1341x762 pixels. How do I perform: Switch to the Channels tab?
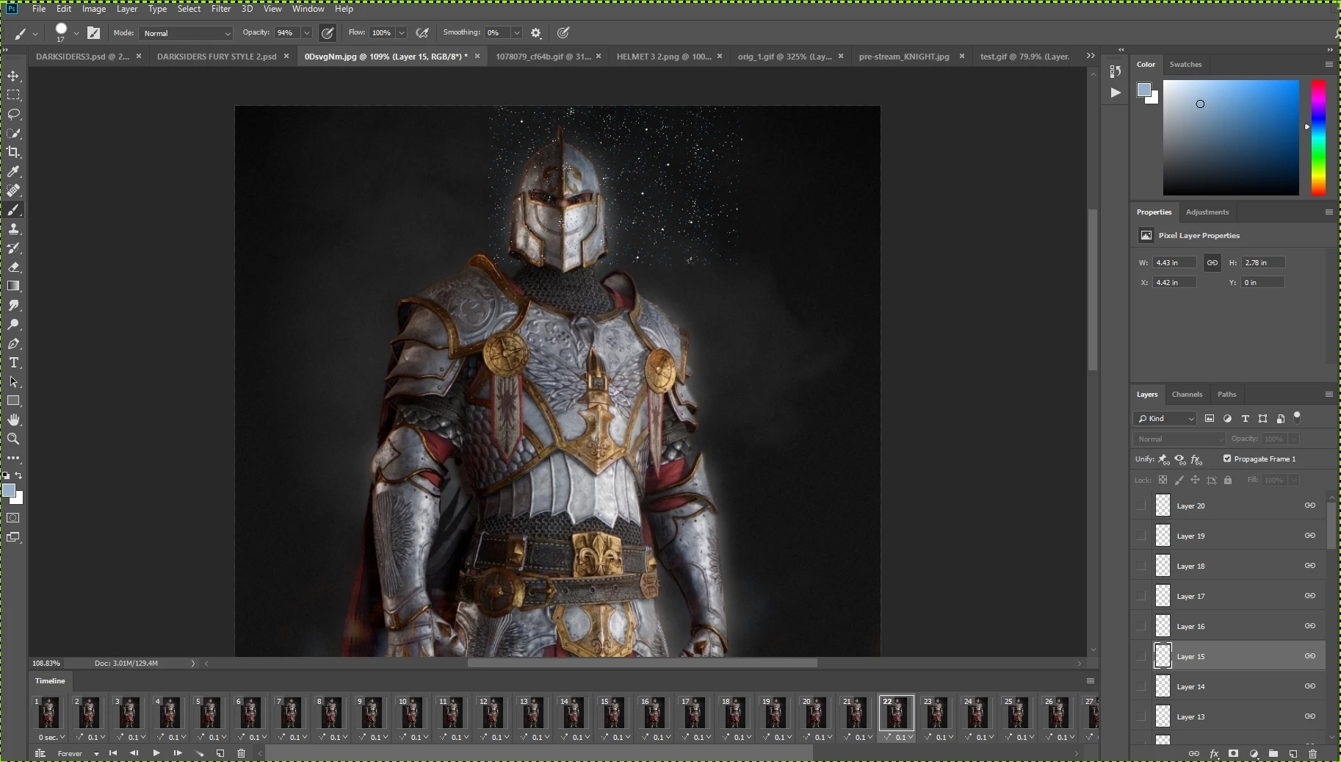(1187, 395)
